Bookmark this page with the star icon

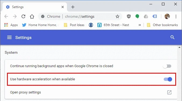coord(117,16)
